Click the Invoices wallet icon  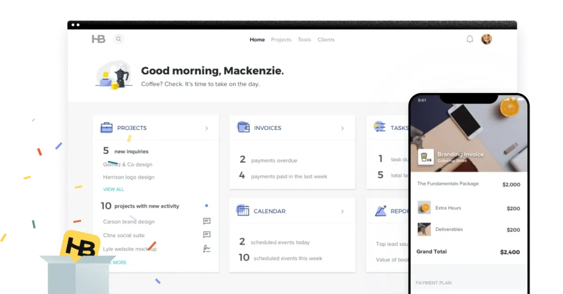tap(243, 127)
